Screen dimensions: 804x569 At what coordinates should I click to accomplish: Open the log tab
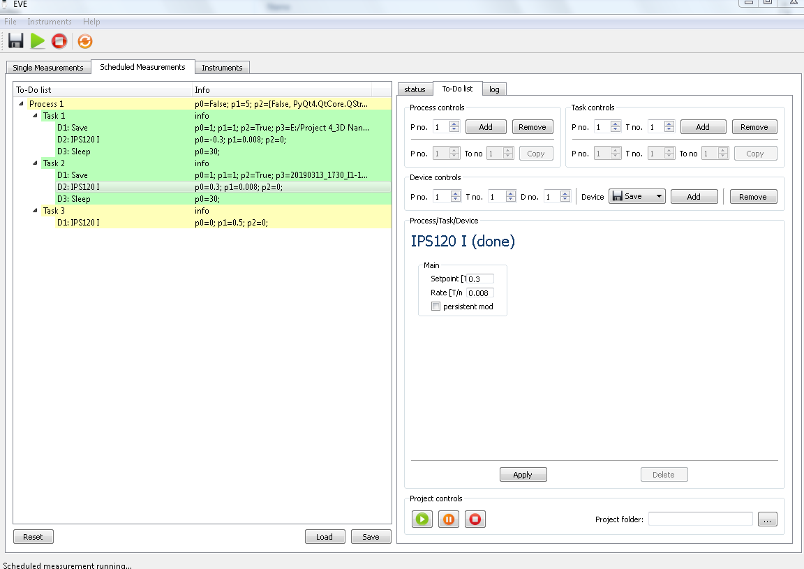[x=494, y=89]
